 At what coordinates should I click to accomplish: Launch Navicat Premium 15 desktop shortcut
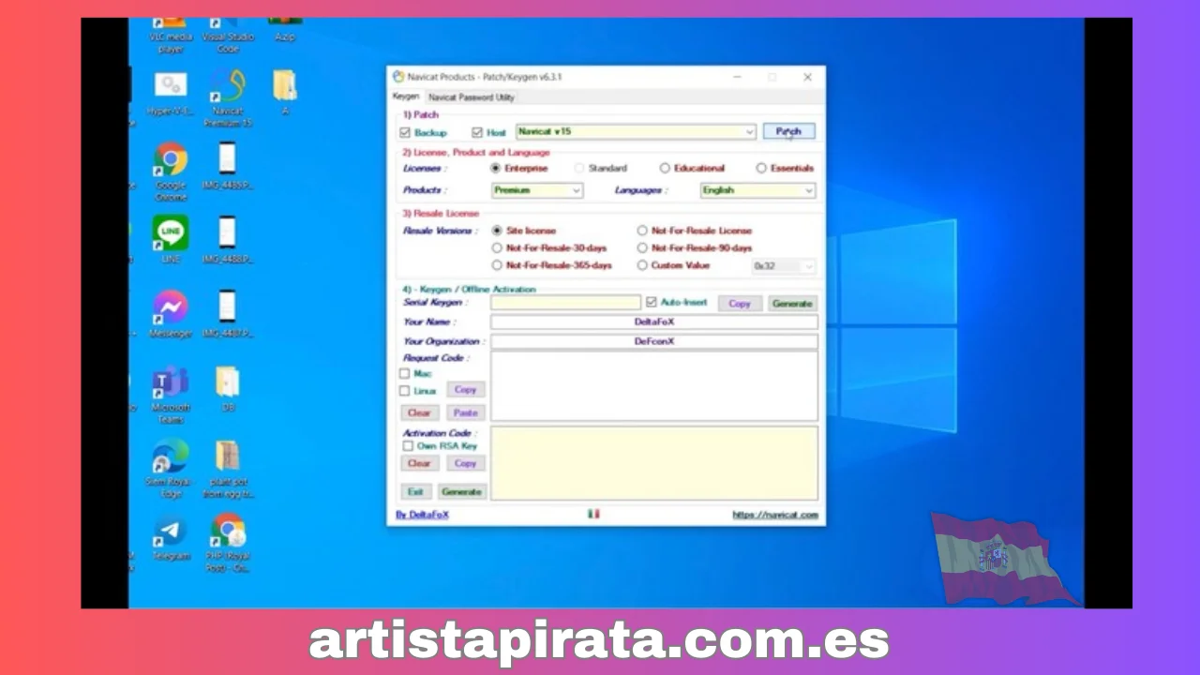coord(228,97)
